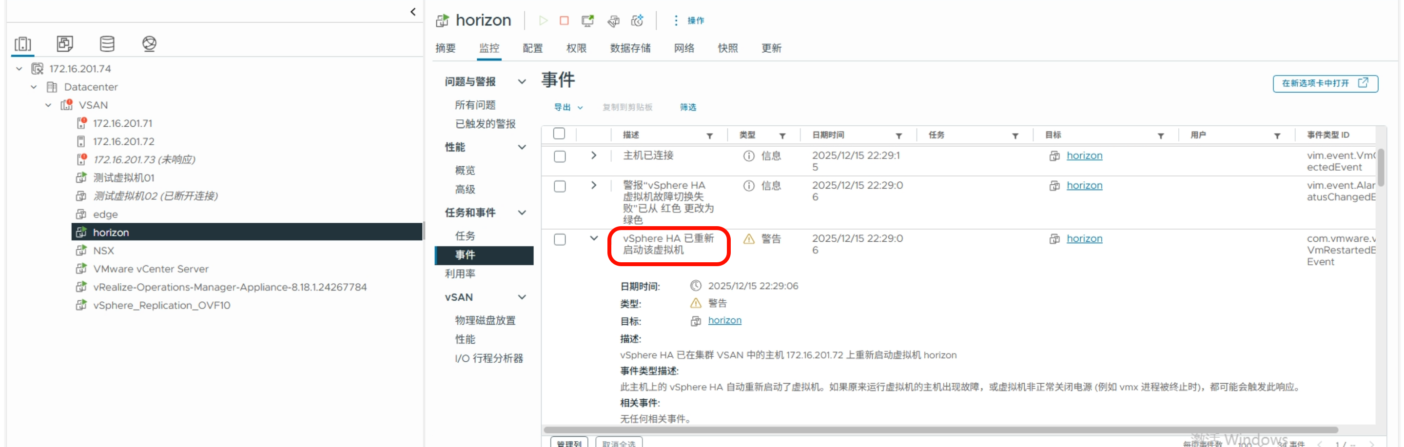Collapse the 172.16.201.74 vCenter node
This screenshot has width=1404, height=447.
[x=19, y=69]
